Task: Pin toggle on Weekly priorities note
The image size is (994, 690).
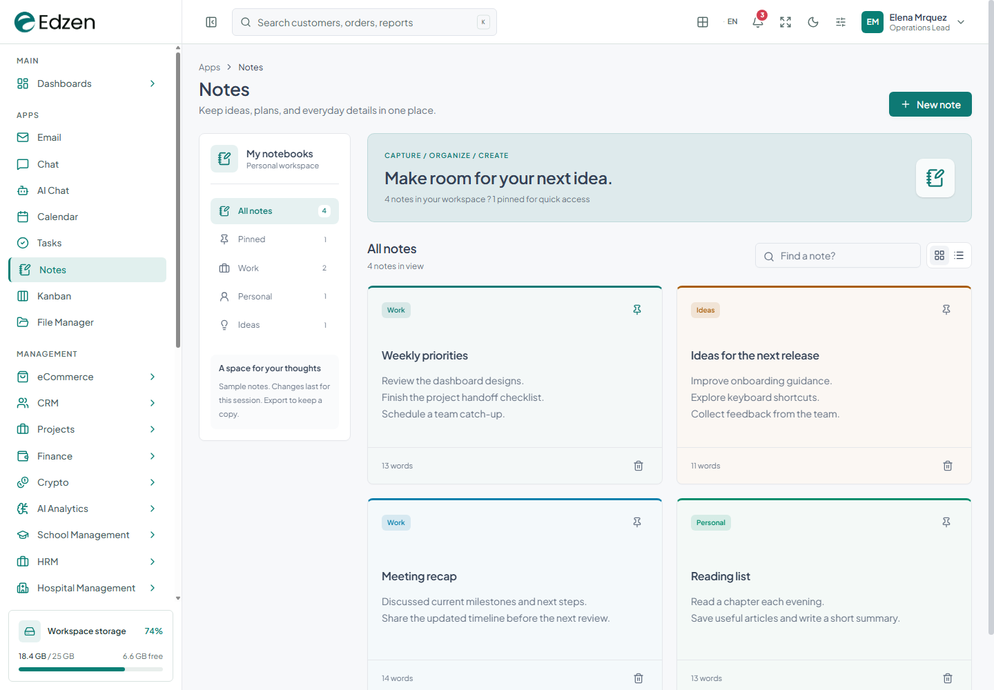Action: tap(637, 310)
